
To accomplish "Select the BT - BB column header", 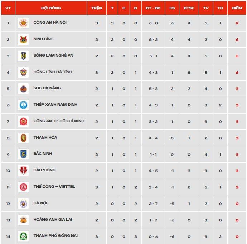I will 153,8.
